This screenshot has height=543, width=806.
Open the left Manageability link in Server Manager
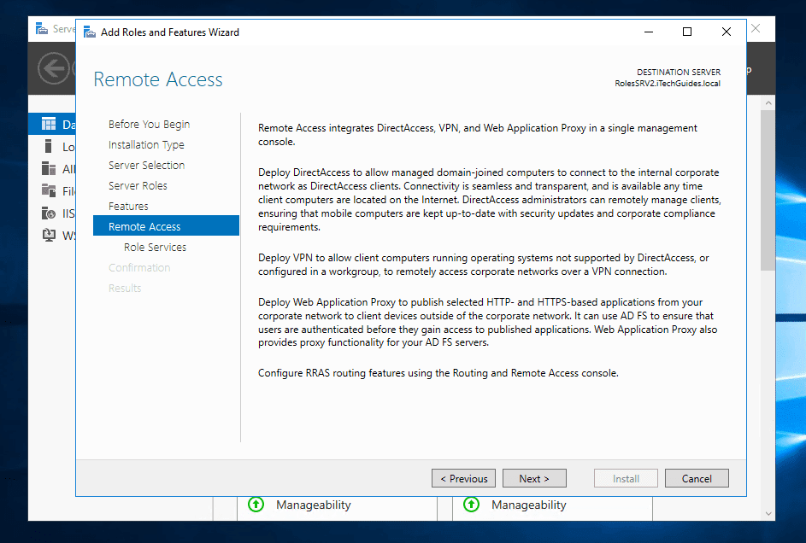[x=314, y=505]
